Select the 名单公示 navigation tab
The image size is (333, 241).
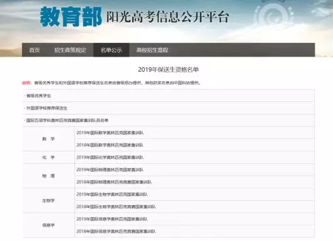111,50
